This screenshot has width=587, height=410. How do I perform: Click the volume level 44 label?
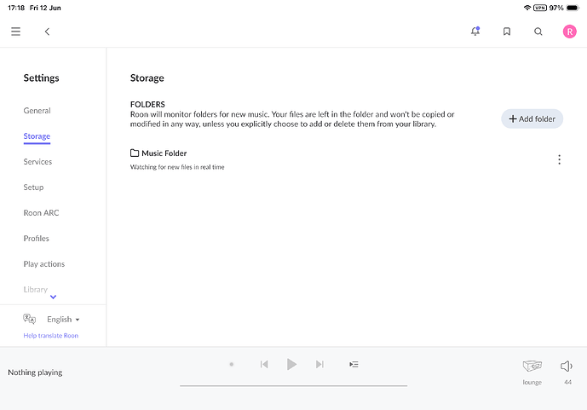tap(568, 382)
